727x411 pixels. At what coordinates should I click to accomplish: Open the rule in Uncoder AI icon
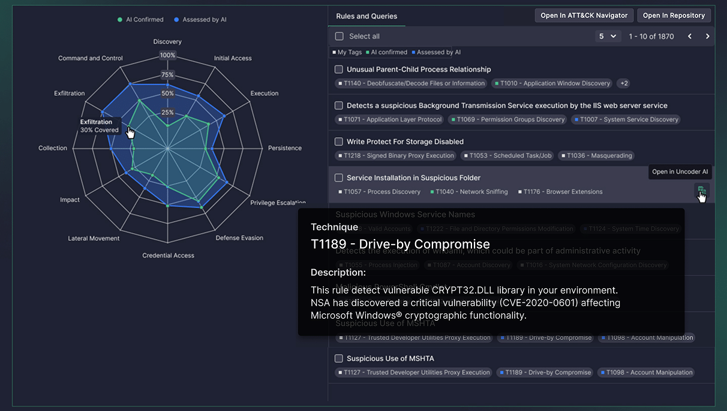[x=701, y=191]
